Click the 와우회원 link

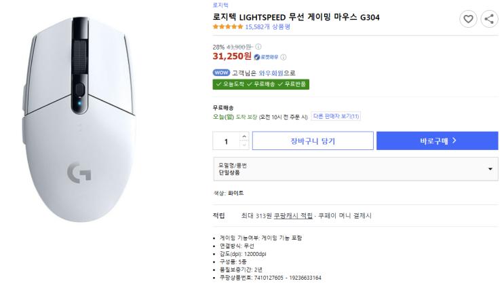tap(271, 73)
